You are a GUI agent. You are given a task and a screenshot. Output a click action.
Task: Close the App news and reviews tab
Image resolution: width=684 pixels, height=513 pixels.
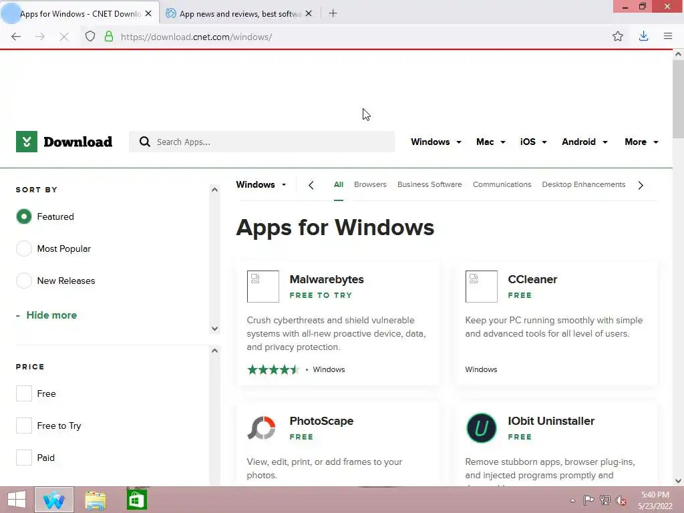tap(309, 13)
